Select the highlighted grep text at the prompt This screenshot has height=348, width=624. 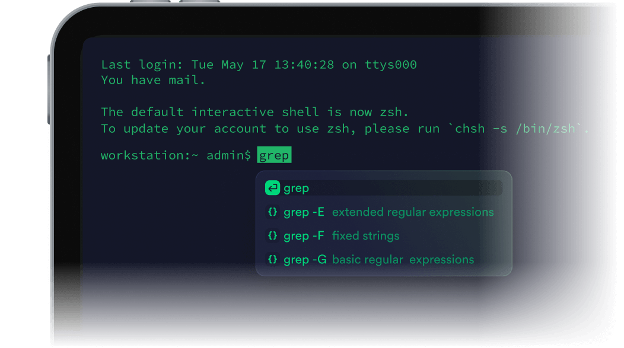coord(274,155)
